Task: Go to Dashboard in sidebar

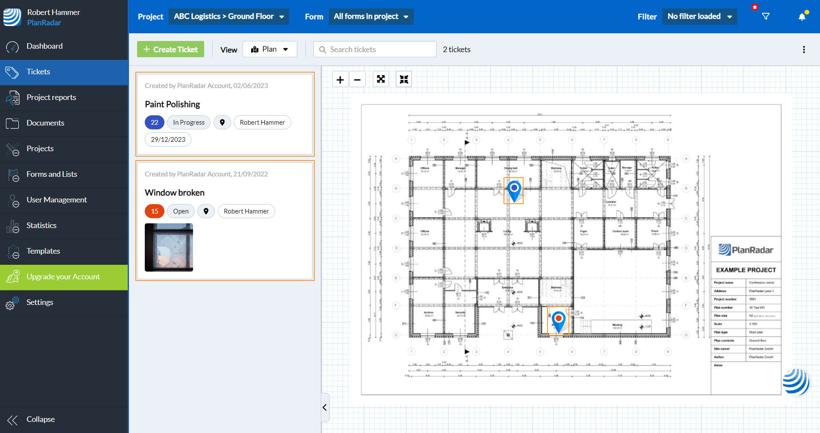Action: (44, 46)
